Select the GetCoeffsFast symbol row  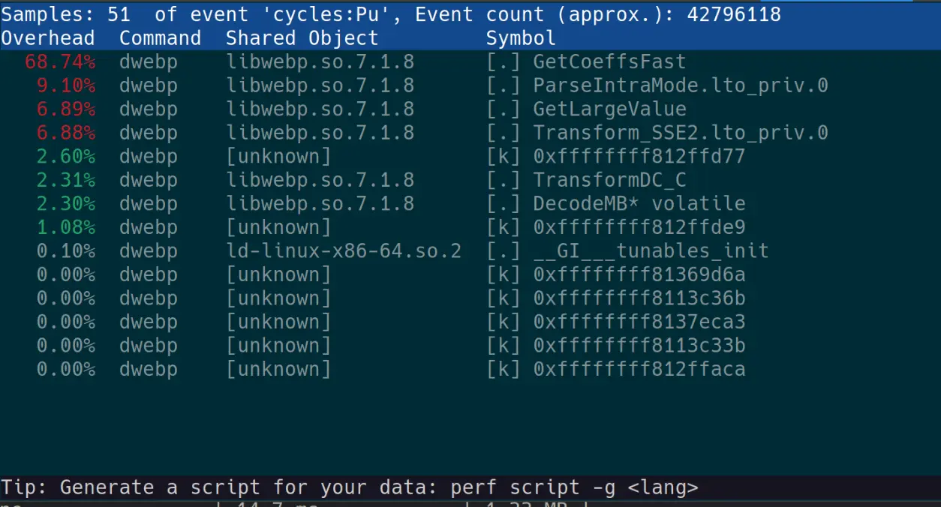609,61
